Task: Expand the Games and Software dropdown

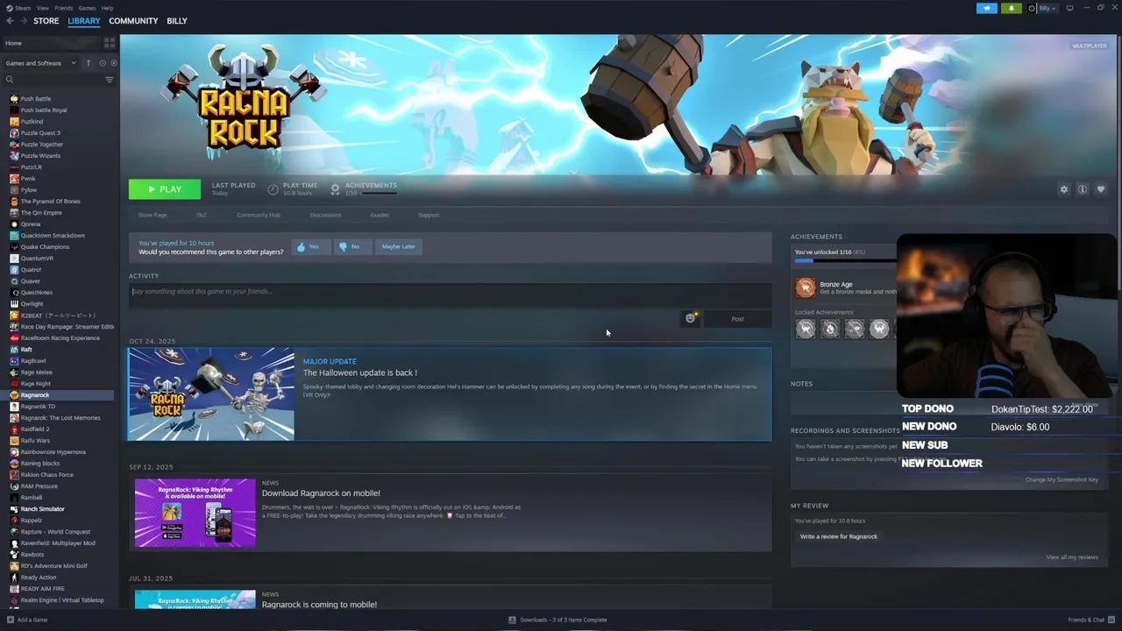Action: pyautogui.click(x=41, y=63)
